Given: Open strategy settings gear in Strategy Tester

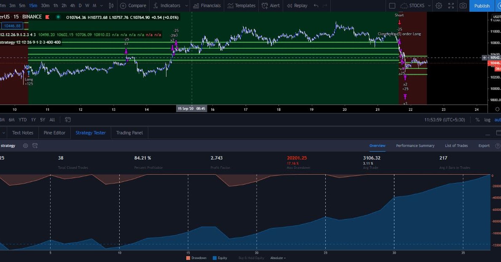Looking at the screenshot, I should [x=25, y=145].
